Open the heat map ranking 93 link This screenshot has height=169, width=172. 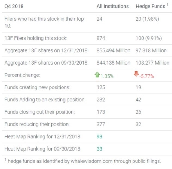tap(99, 136)
